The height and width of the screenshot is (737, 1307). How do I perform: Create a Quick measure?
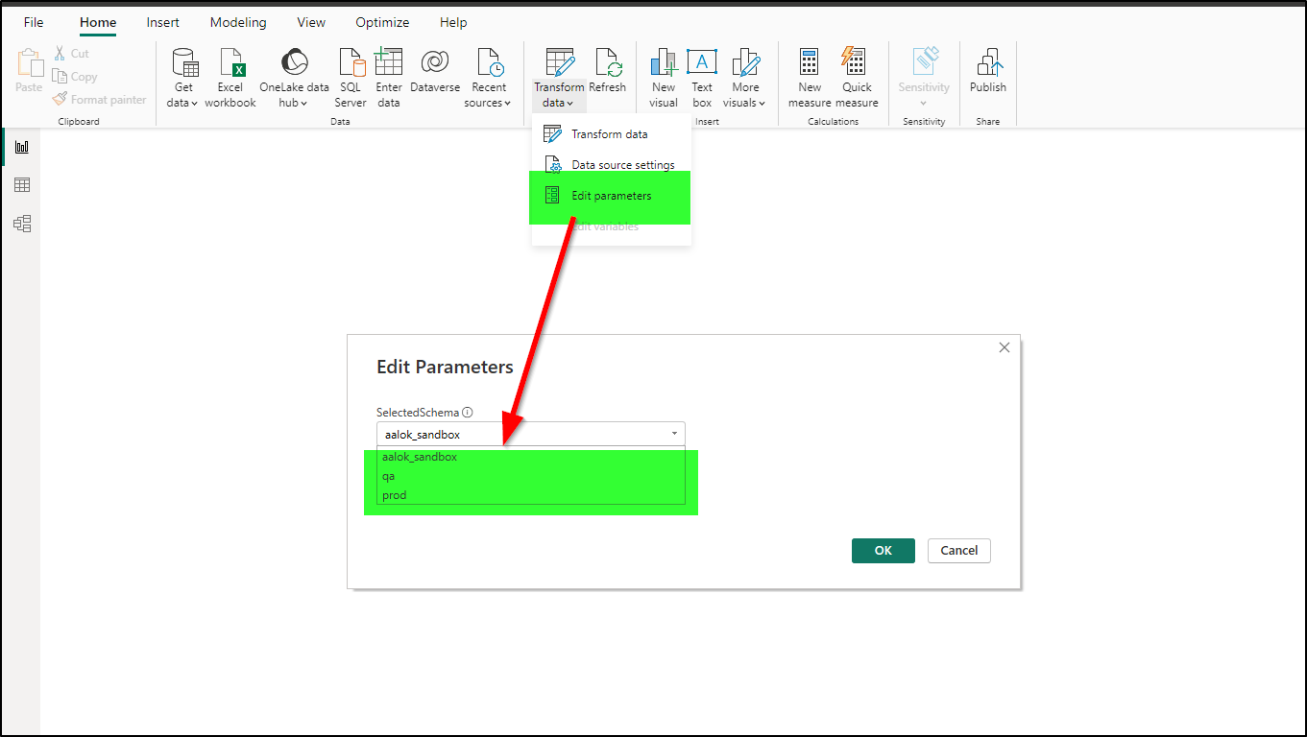pyautogui.click(x=857, y=77)
